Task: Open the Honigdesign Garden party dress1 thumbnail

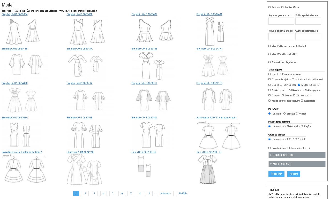Action: pos(219,135)
